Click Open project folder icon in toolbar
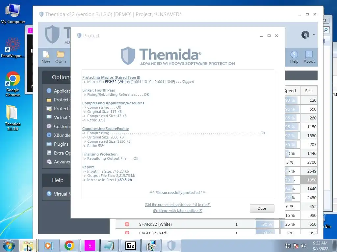Screen dimensions: 337x252 [x=61, y=57]
